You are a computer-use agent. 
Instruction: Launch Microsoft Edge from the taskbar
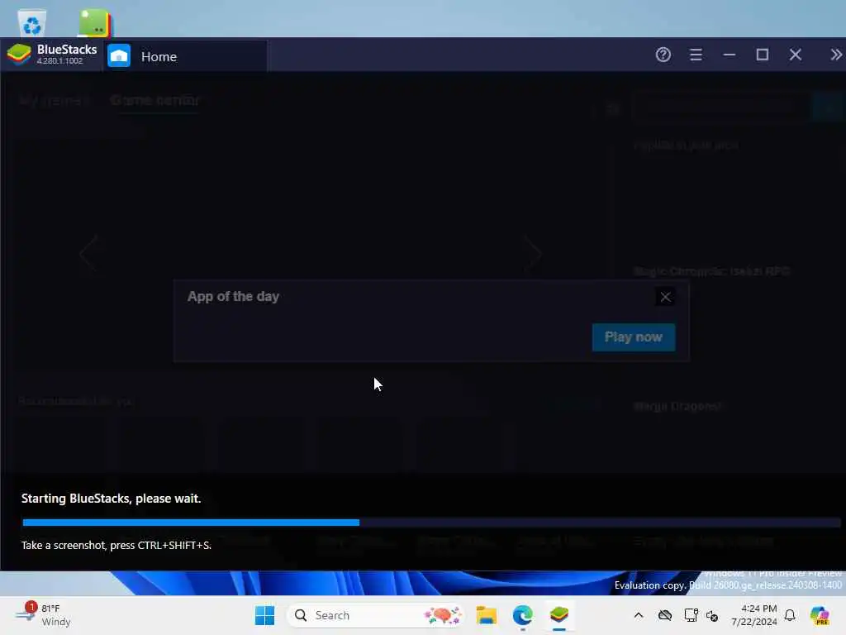[x=522, y=615]
